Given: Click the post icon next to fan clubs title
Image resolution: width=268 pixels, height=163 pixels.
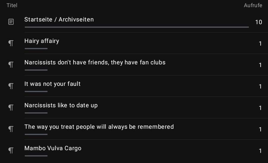Looking at the screenshot, I should [x=11, y=65].
